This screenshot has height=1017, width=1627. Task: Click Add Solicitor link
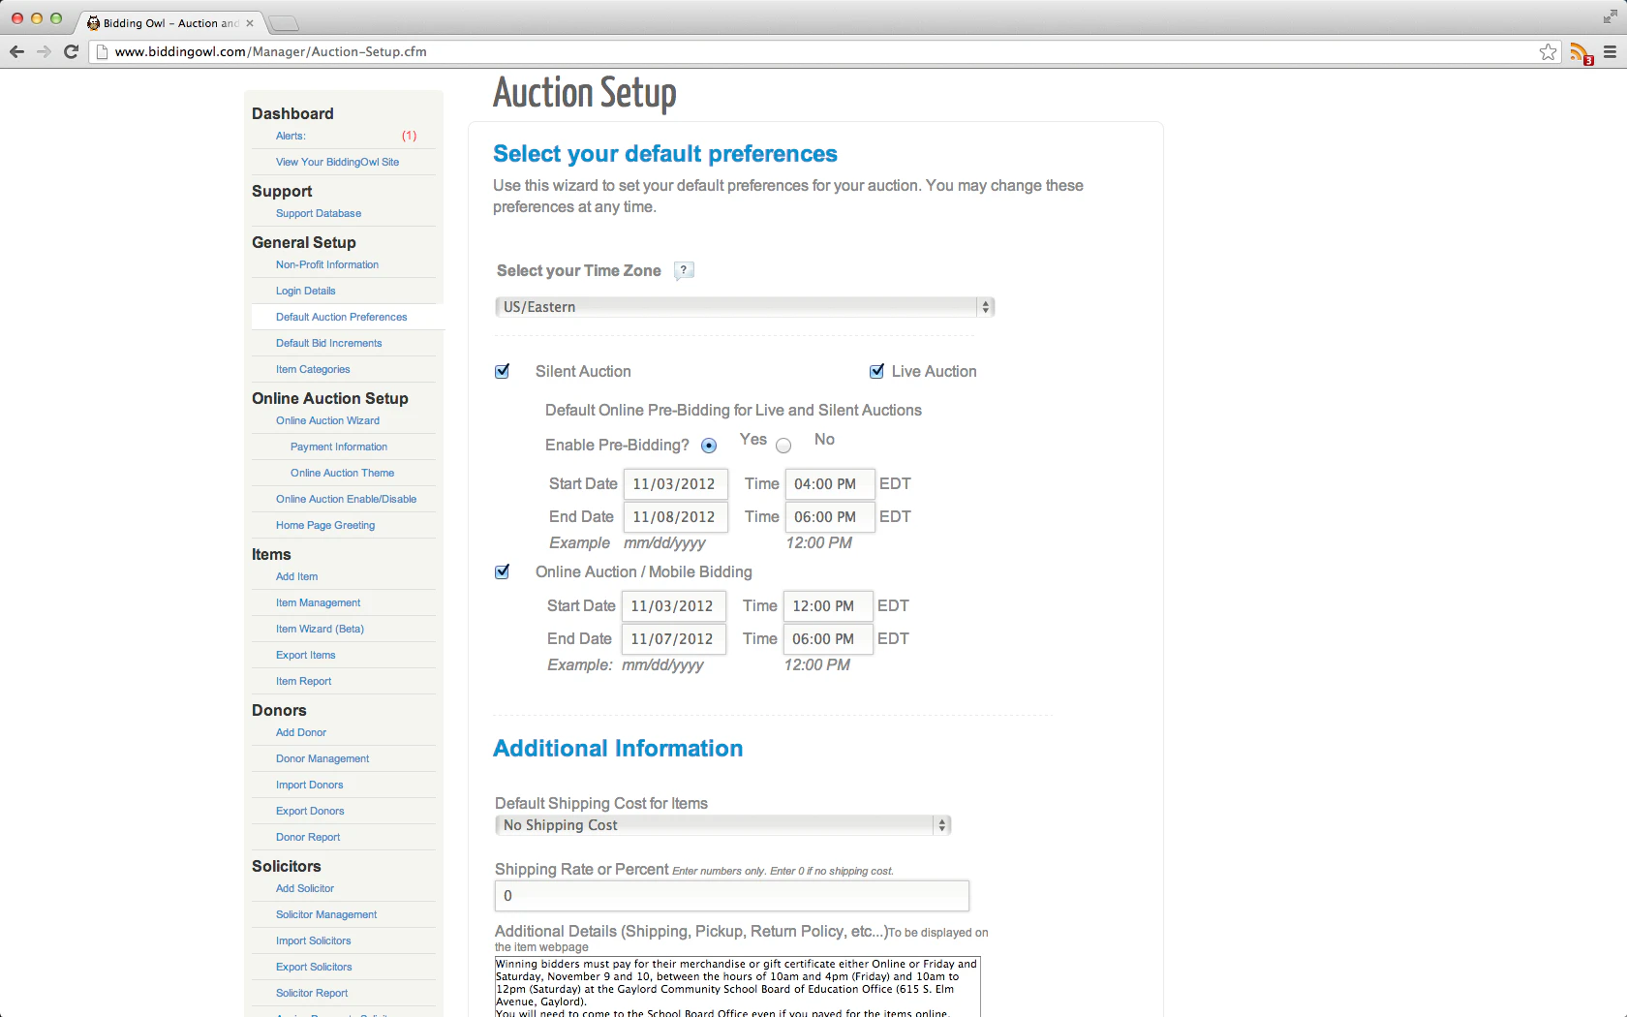pyautogui.click(x=305, y=888)
